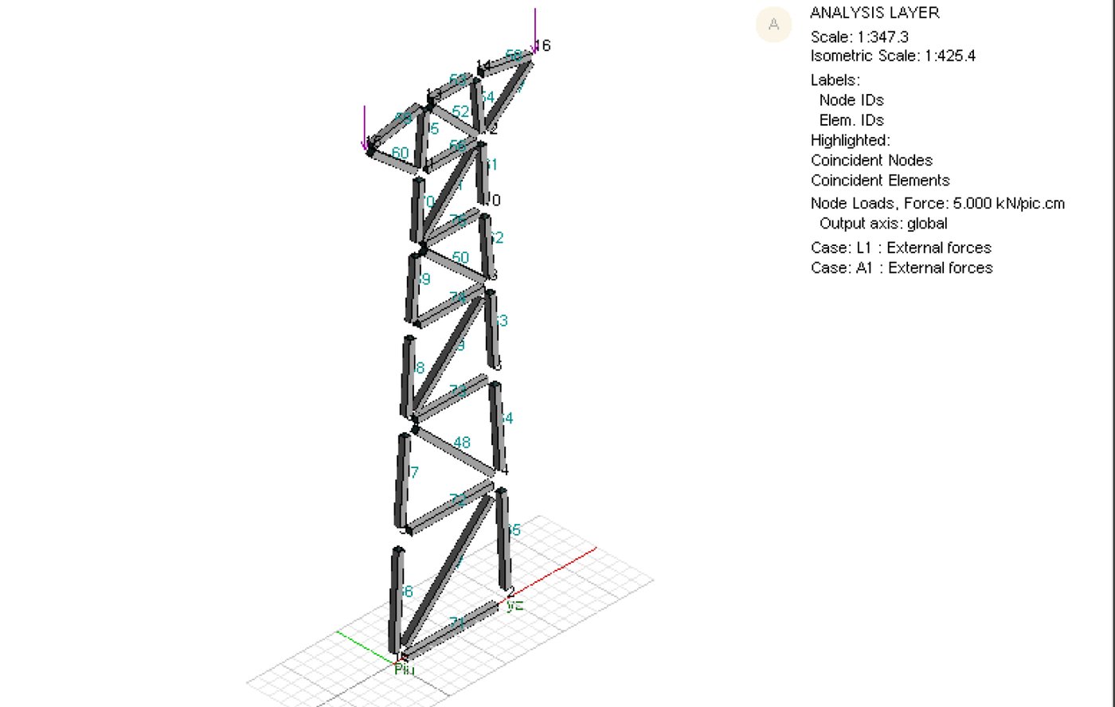Click the 'Coincident Elements' legend entry
Viewport: 1115px width, 707px height.
coord(880,180)
